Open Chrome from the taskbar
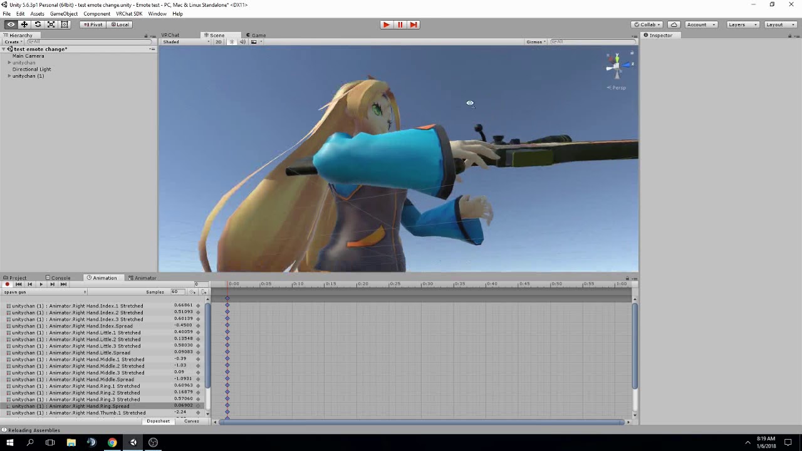802x451 pixels. coord(112,442)
